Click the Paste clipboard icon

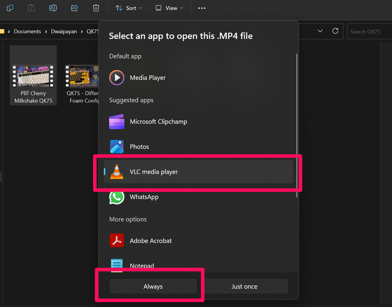(31, 8)
